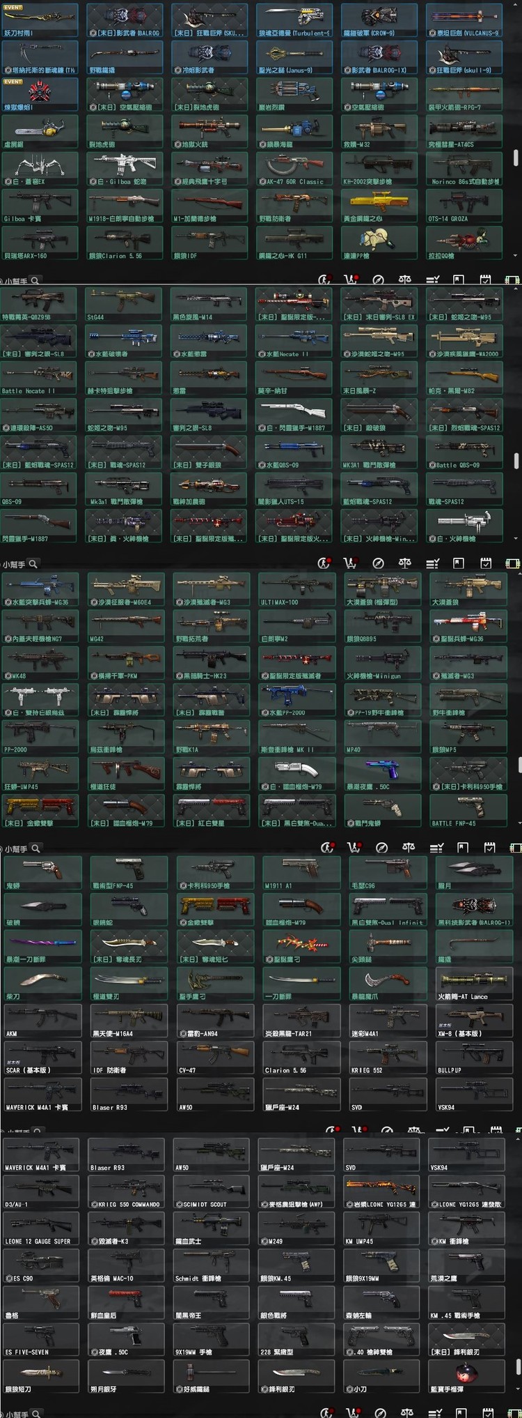522x1418 pixels.
Task: Choose the ULTIMAX-100 machine gun
Action: (296, 589)
